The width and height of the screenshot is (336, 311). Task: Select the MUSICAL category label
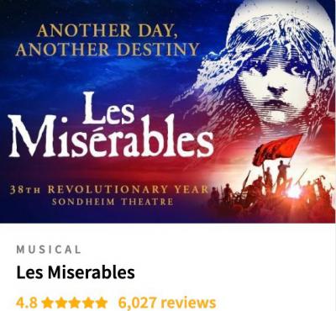tap(49, 250)
